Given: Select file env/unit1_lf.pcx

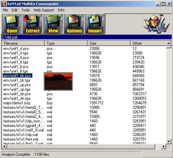Looking at the screenshot, I should (x=16, y=67).
